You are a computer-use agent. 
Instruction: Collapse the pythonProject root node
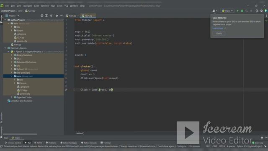coord(5,20)
